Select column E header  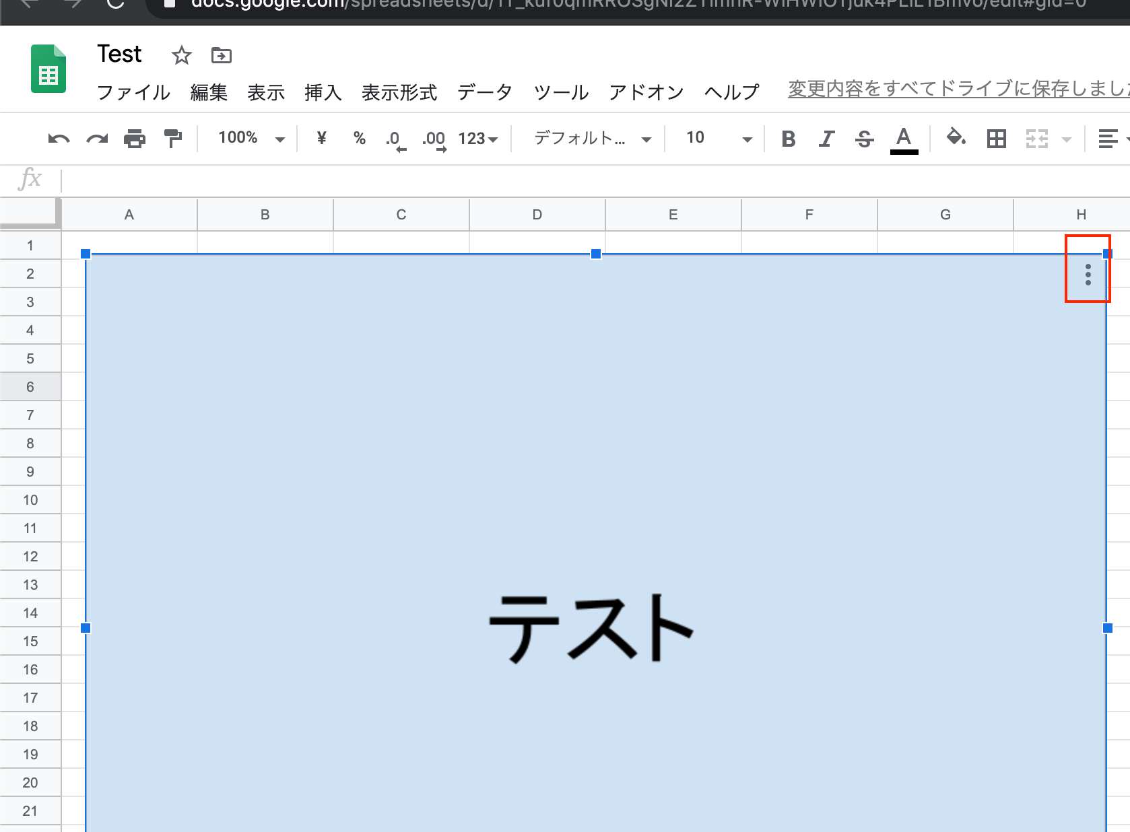coord(673,215)
